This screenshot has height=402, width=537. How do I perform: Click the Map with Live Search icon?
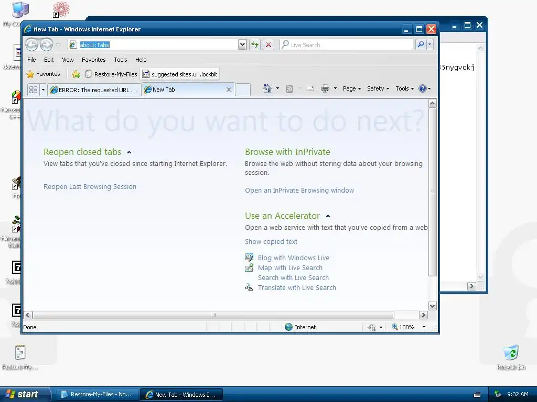[x=249, y=267]
